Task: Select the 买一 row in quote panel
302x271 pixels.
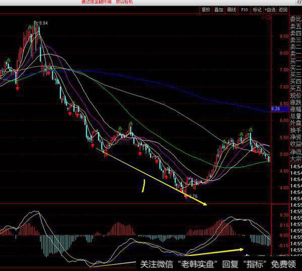Action: [296, 61]
